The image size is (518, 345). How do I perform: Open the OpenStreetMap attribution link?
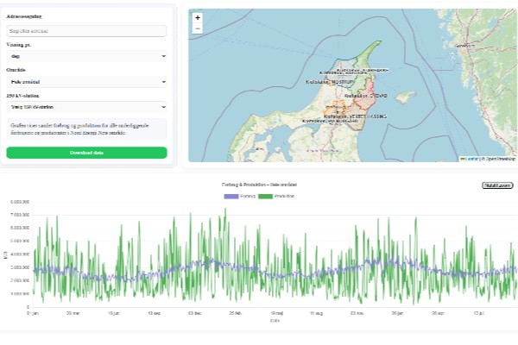[499, 159]
